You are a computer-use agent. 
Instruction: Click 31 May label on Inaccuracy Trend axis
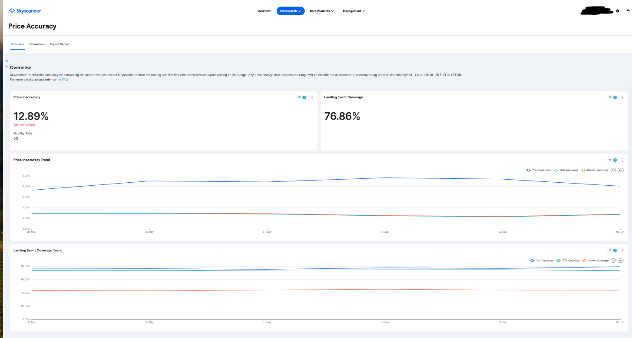click(x=267, y=232)
